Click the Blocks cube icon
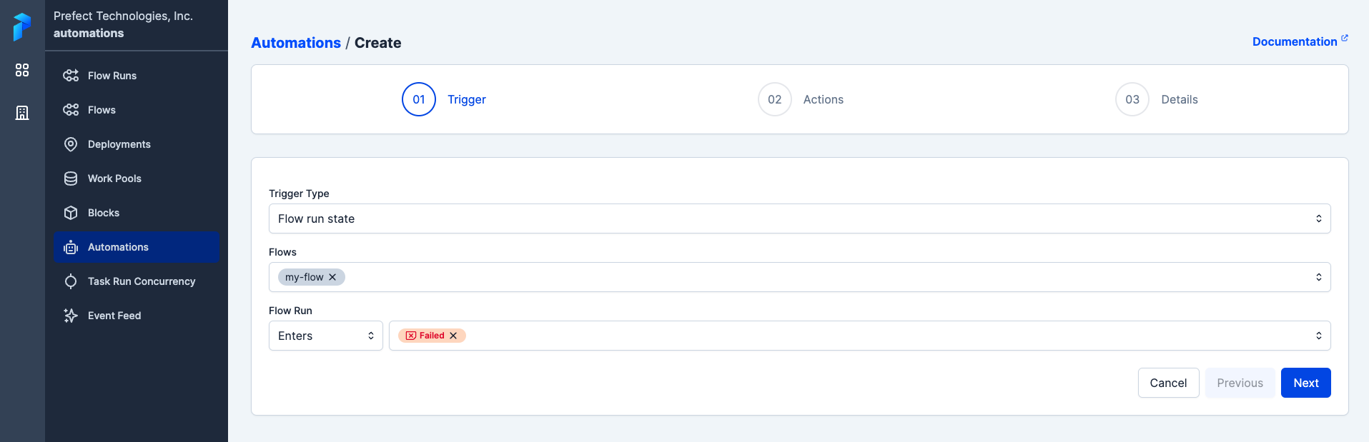This screenshot has width=1369, height=442. (x=71, y=213)
